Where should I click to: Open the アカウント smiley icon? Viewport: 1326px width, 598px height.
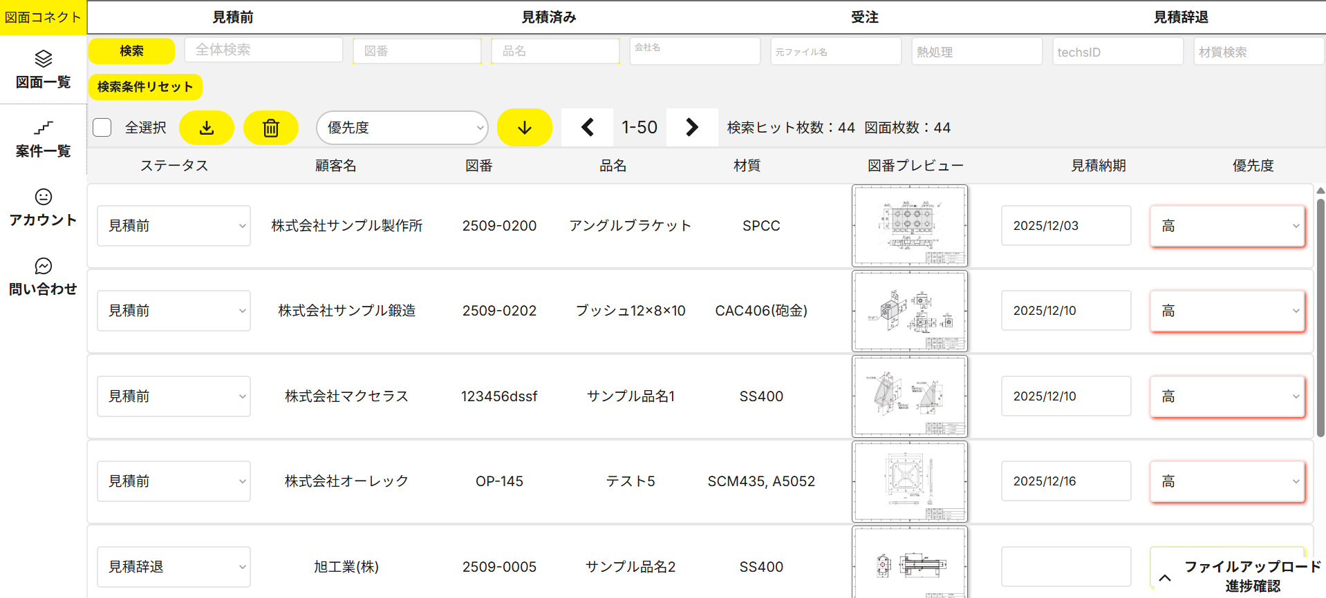pyautogui.click(x=43, y=197)
